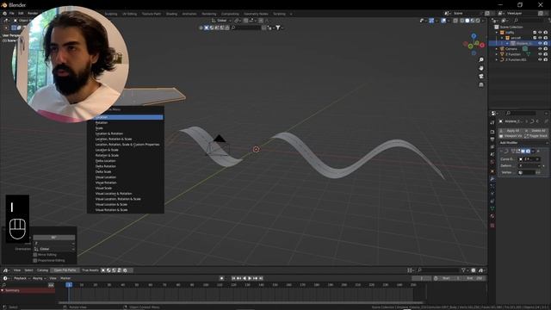Jump to the timeline end frame
The height and width of the screenshot is (310, 551).
261,278
